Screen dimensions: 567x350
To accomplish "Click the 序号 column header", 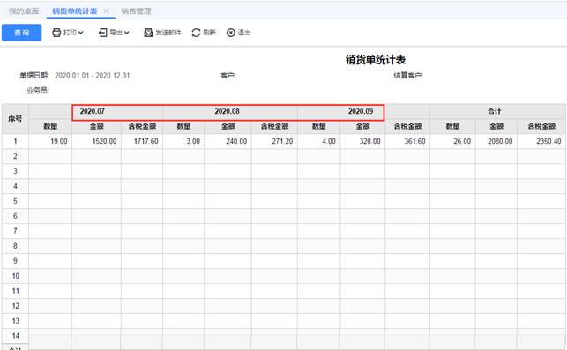I will (15, 119).
